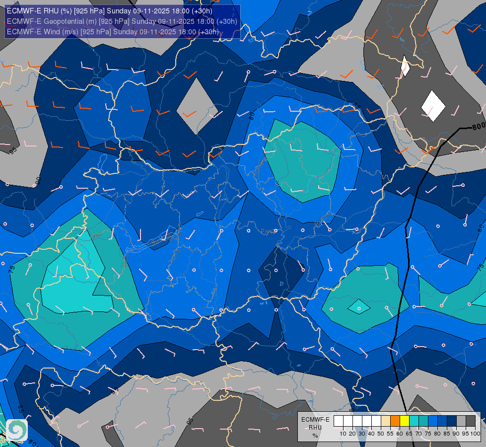Pick the medium blue 75–80% legend swatch
This screenshot has width=486, height=447.
click(x=433, y=421)
